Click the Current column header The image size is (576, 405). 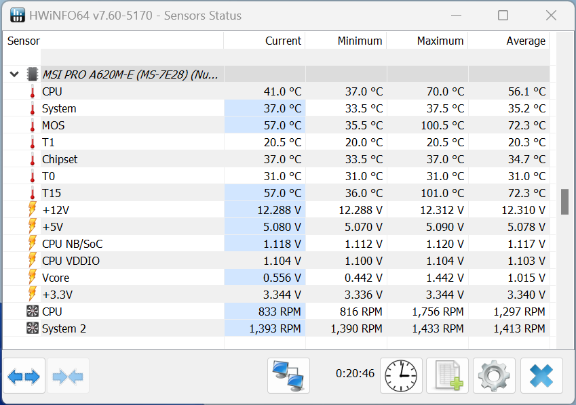pyautogui.click(x=283, y=41)
